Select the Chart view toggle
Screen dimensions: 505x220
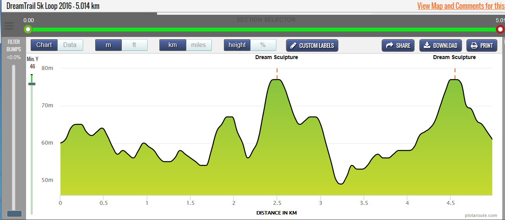pos(44,45)
